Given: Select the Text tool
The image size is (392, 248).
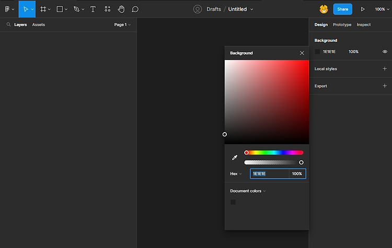Looking at the screenshot, I should pos(93,9).
